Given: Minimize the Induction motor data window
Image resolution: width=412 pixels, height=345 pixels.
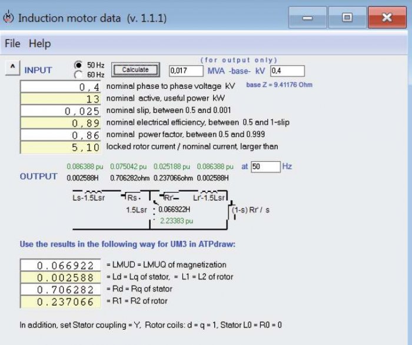Looking at the screenshot, I should coord(307,18).
